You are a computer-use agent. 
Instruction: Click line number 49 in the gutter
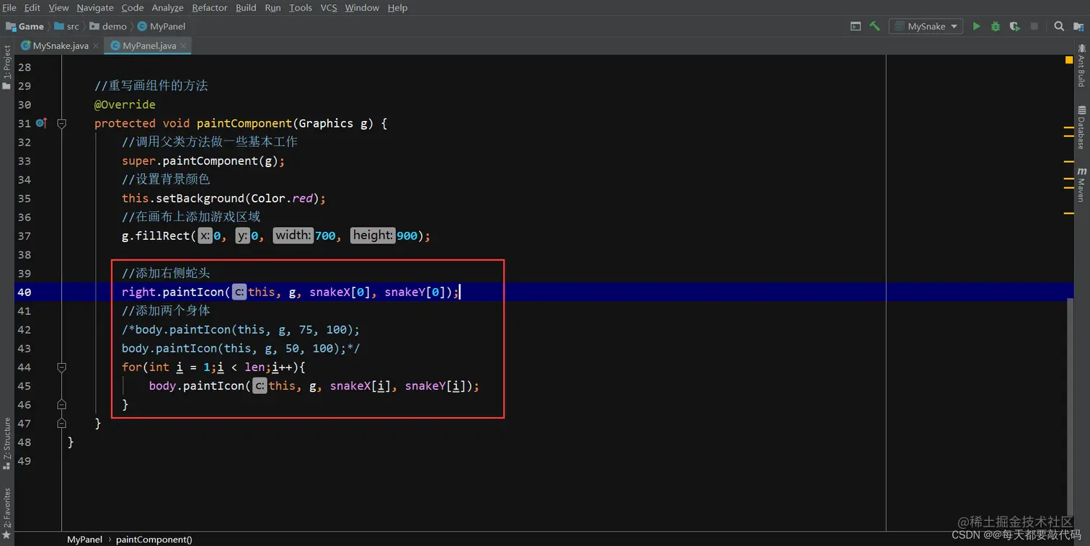click(24, 460)
